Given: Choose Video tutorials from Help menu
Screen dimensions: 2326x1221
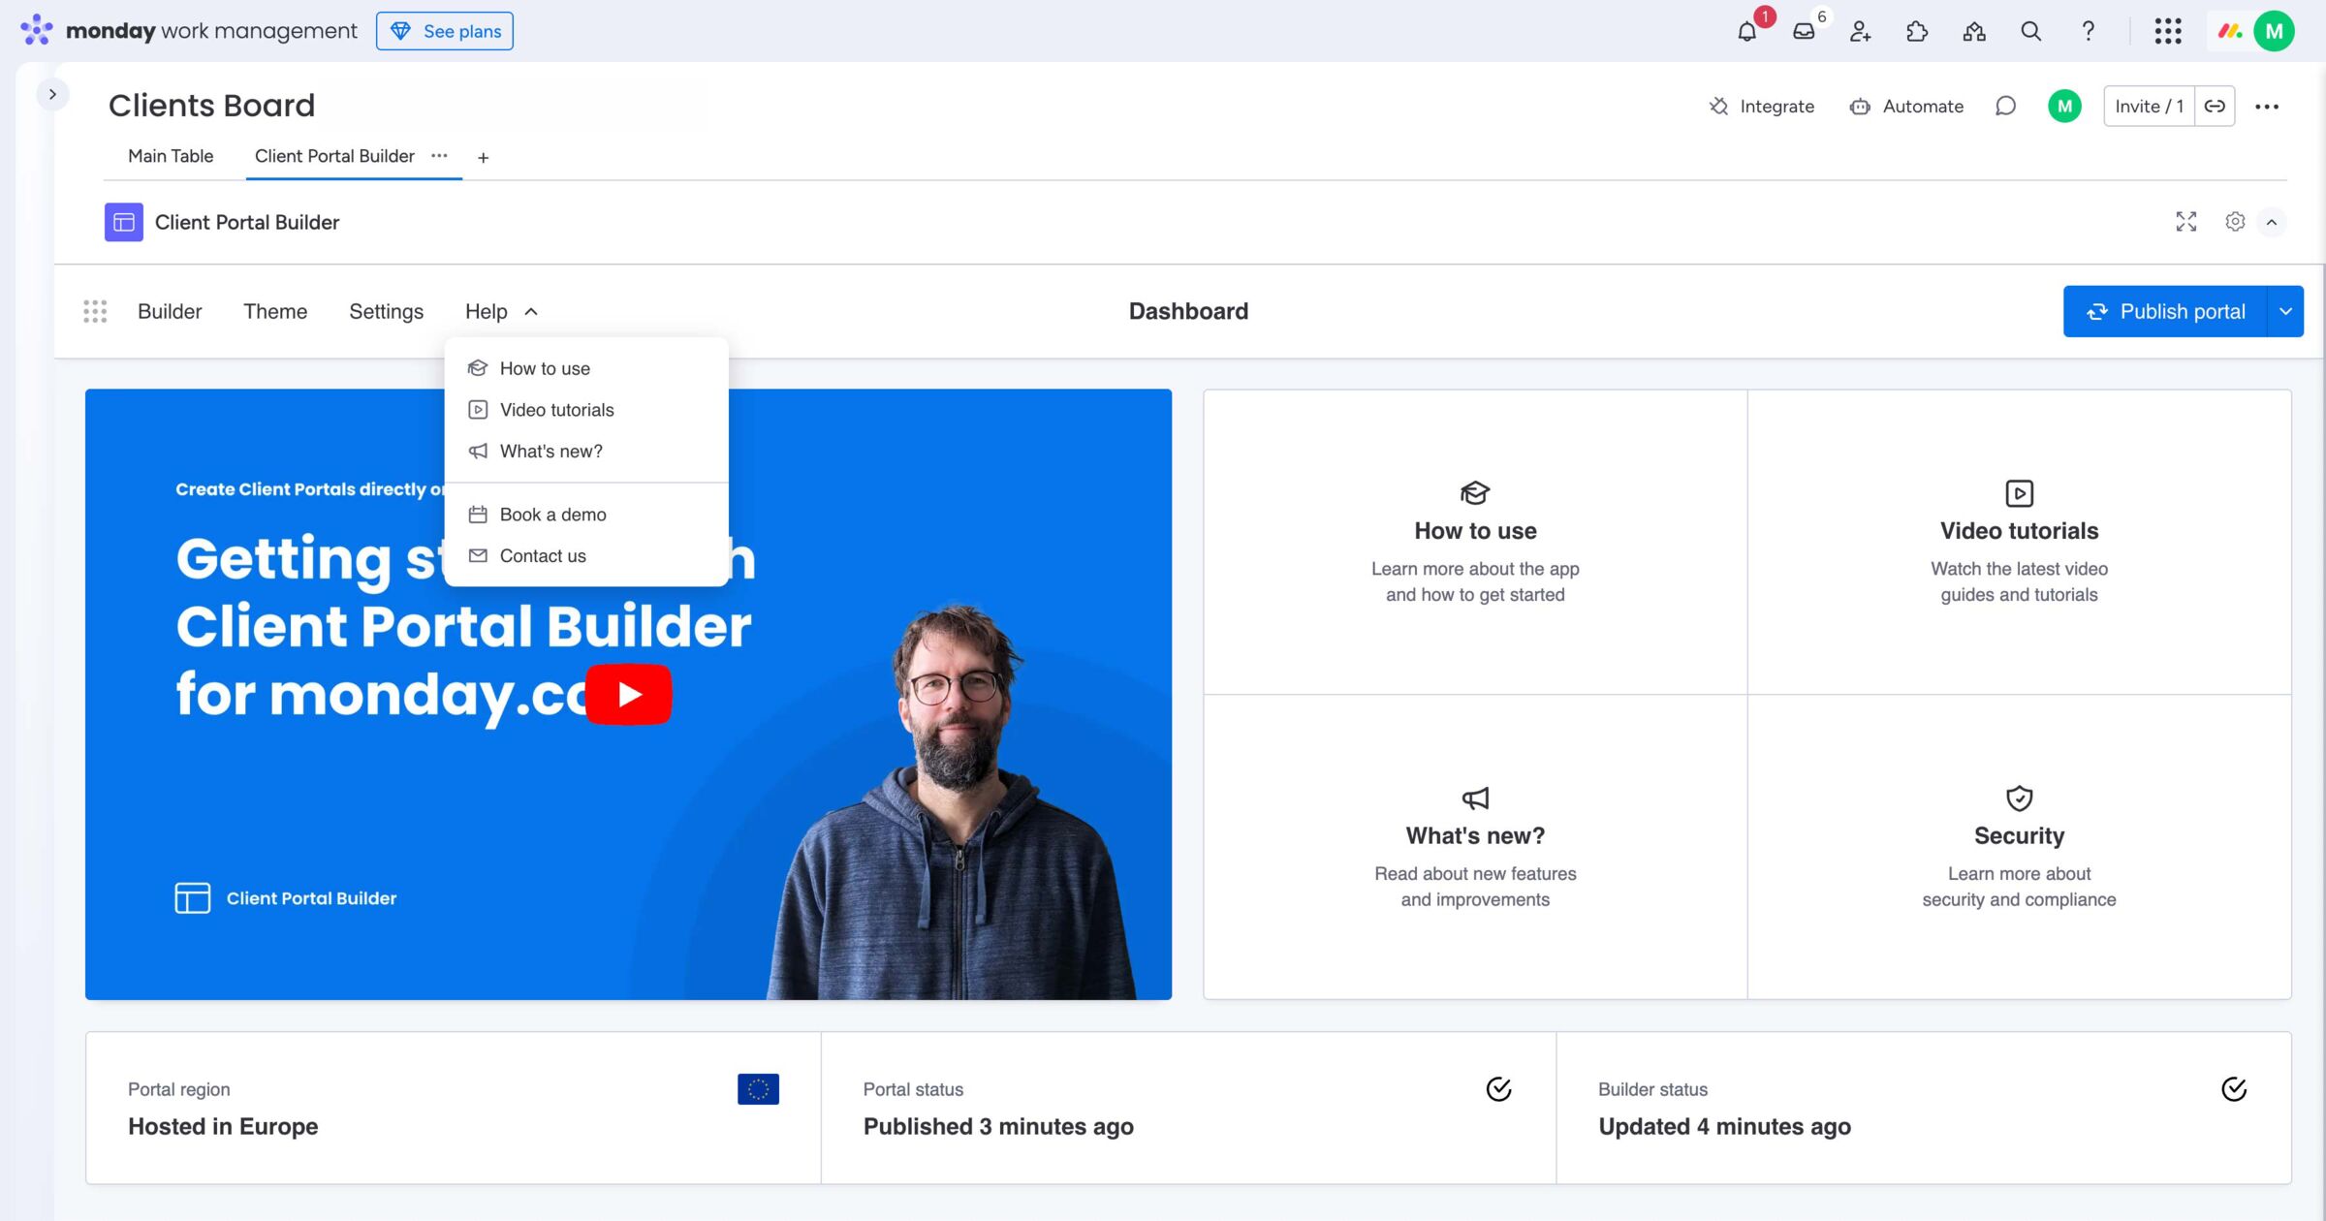Looking at the screenshot, I should tap(585, 410).
